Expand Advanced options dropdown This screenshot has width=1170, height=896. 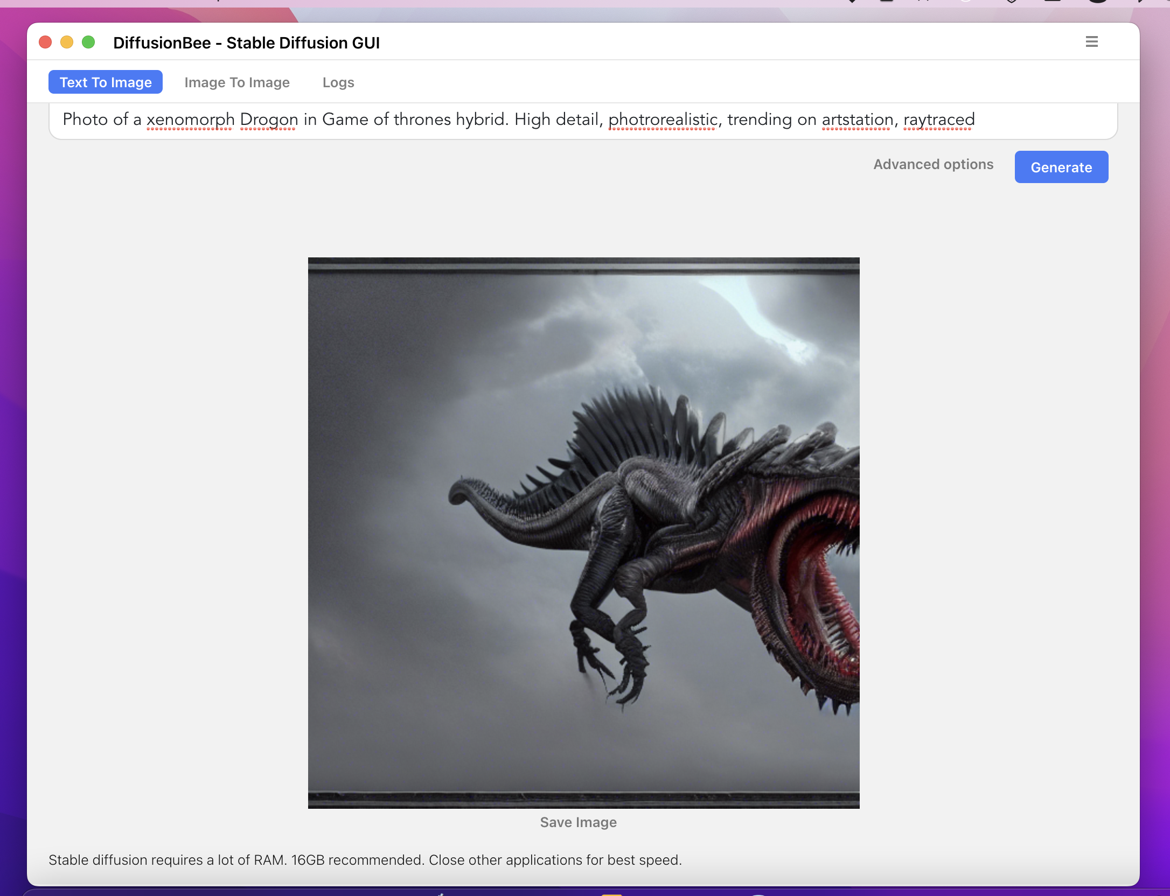click(x=932, y=164)
